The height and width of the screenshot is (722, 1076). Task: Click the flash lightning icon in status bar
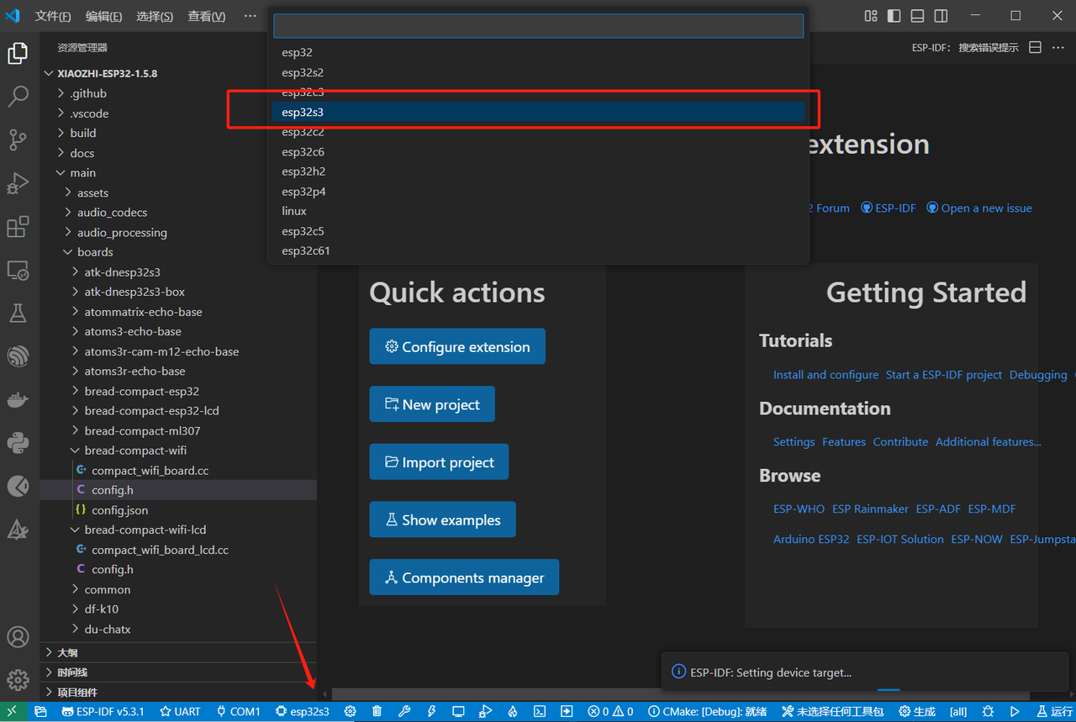click(x=431, y=712)
